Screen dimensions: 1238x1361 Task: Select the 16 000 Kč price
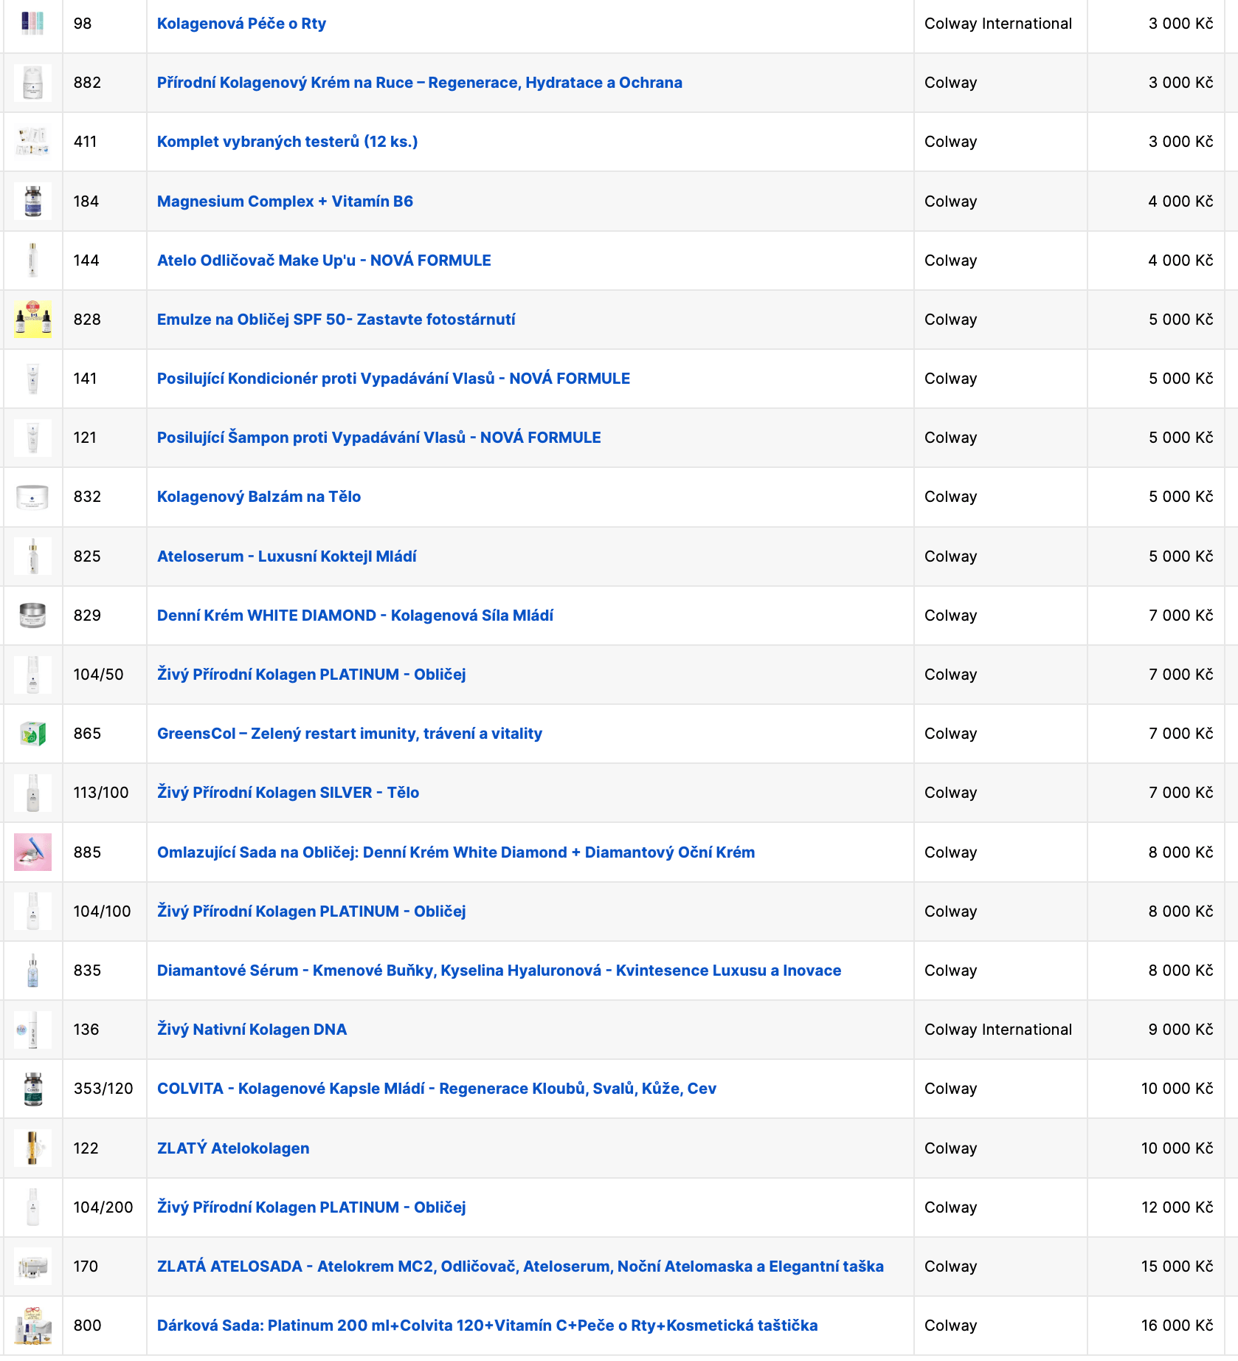click(1177, 1326)
